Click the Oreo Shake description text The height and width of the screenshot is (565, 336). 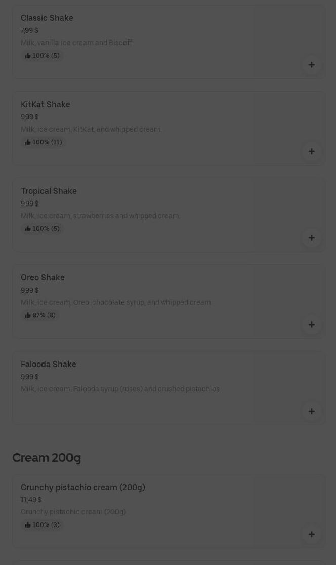pos(116,302)
